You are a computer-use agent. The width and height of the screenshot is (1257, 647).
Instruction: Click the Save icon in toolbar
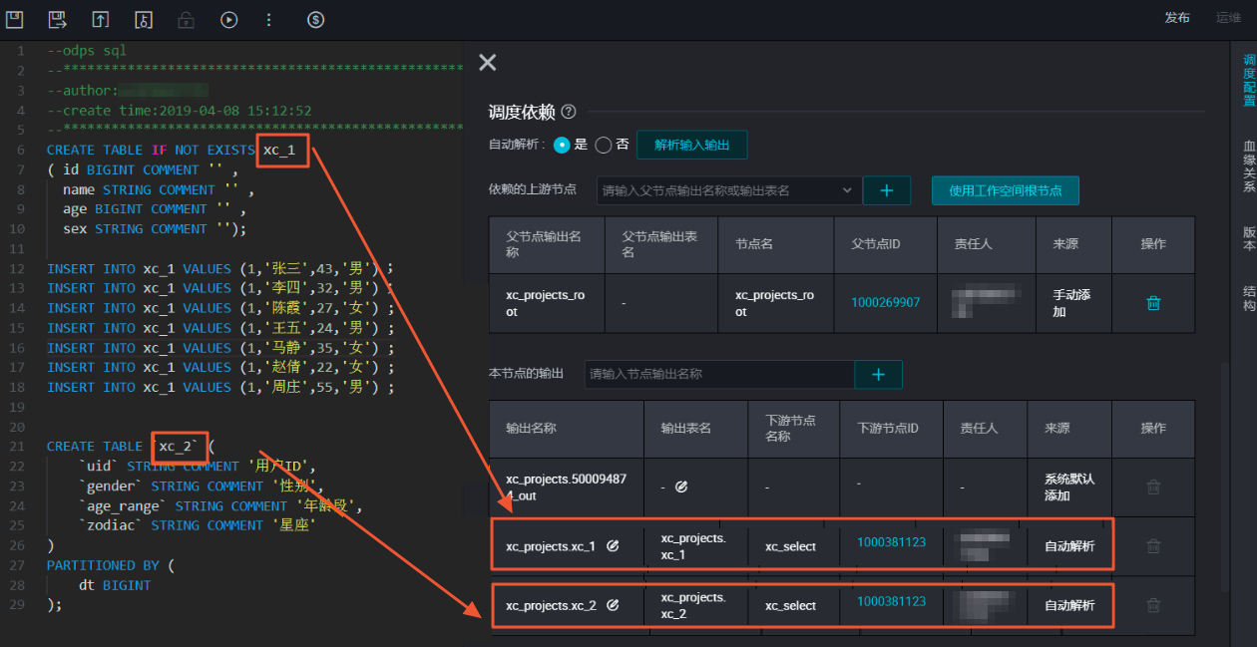pos(15,19)
